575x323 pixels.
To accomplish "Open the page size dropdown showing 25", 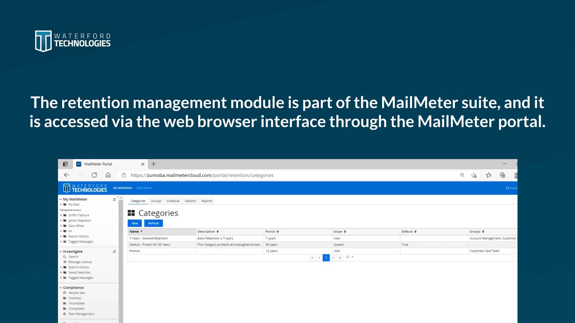I will 349,257.
